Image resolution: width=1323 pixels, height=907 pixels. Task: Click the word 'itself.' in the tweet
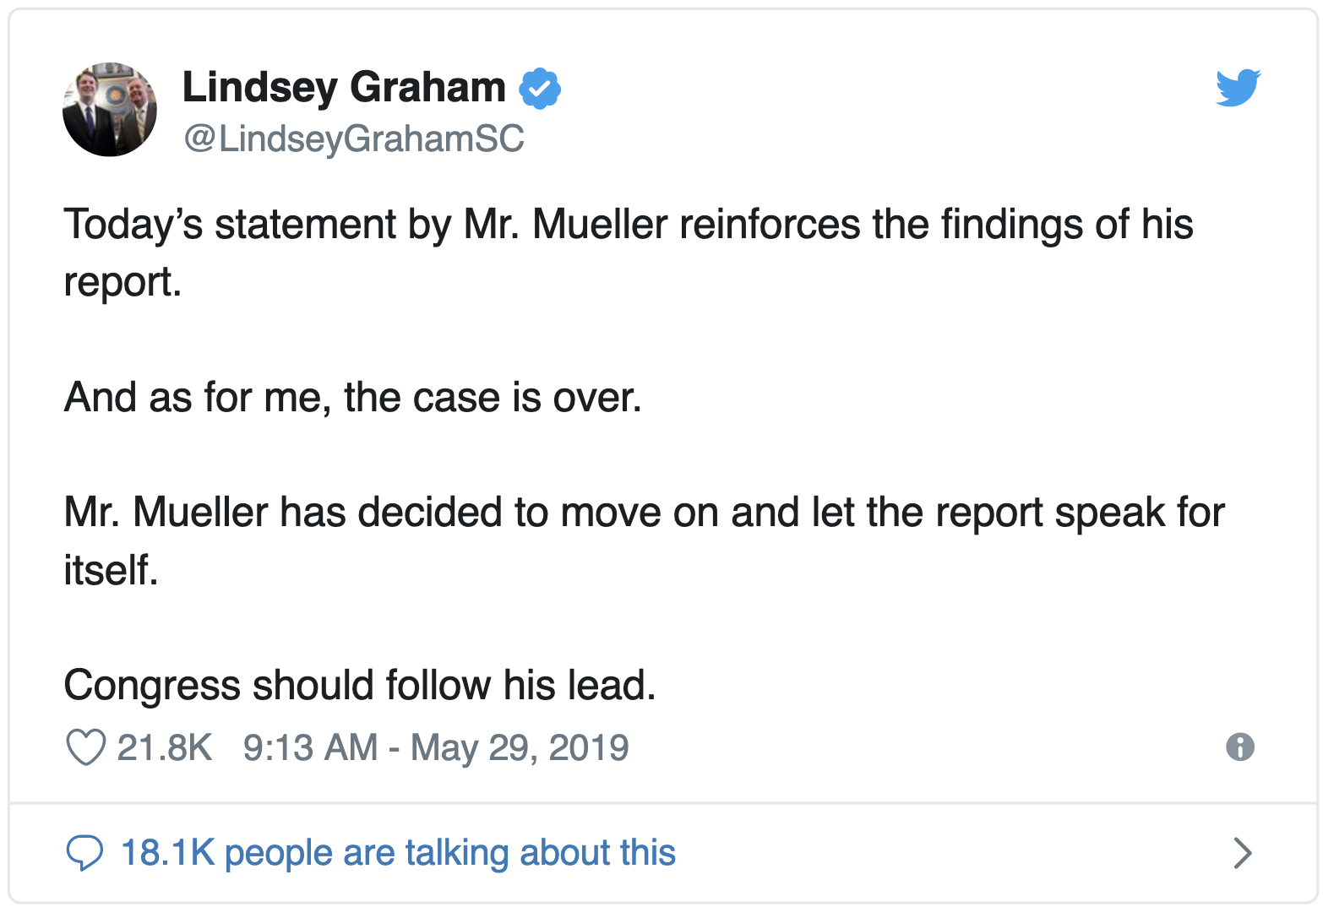click(112, 570)
